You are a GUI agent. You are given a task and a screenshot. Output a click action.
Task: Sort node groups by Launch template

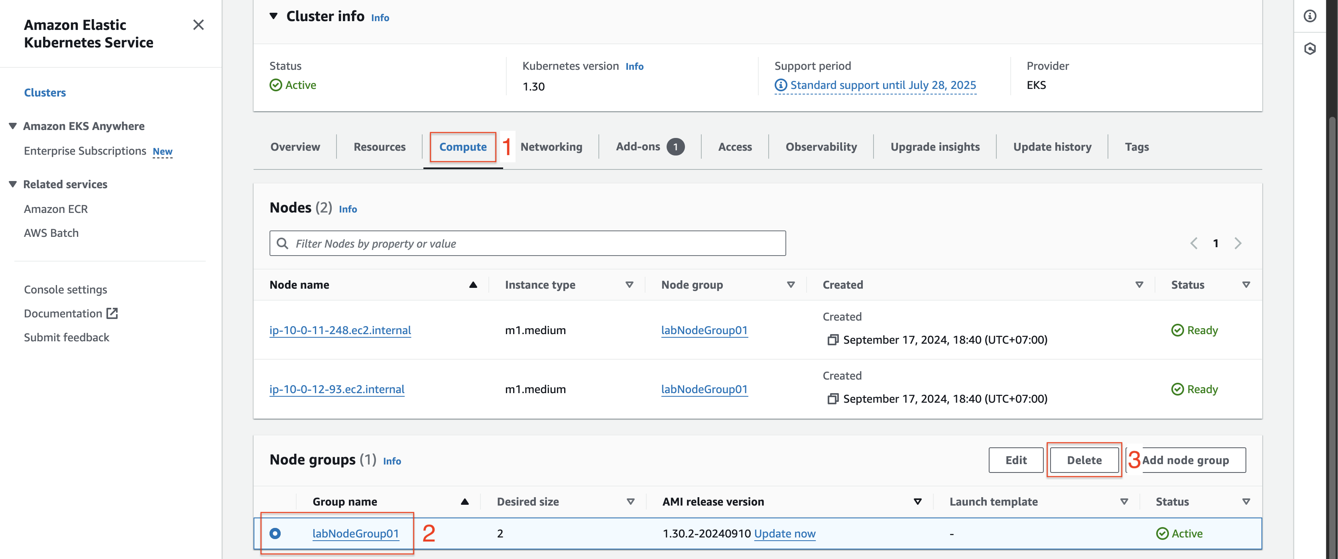click(x=1125, y=502)
